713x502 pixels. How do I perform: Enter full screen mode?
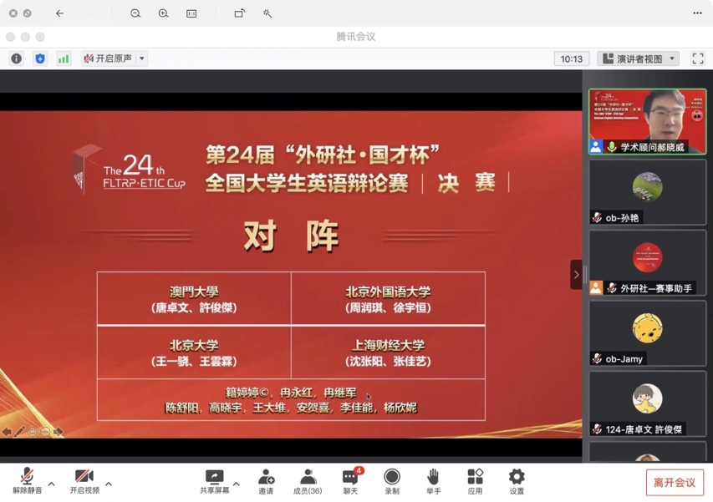pyautogui.click(x=698, y=58)
